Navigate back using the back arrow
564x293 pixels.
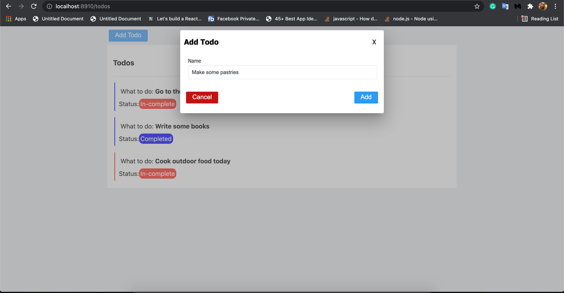(x=8, y=6)
